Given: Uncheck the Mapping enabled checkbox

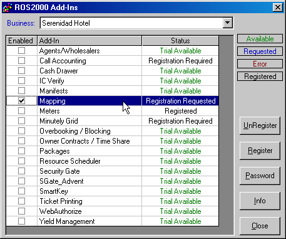Looking at the screenshot, I should pos(21,101).
